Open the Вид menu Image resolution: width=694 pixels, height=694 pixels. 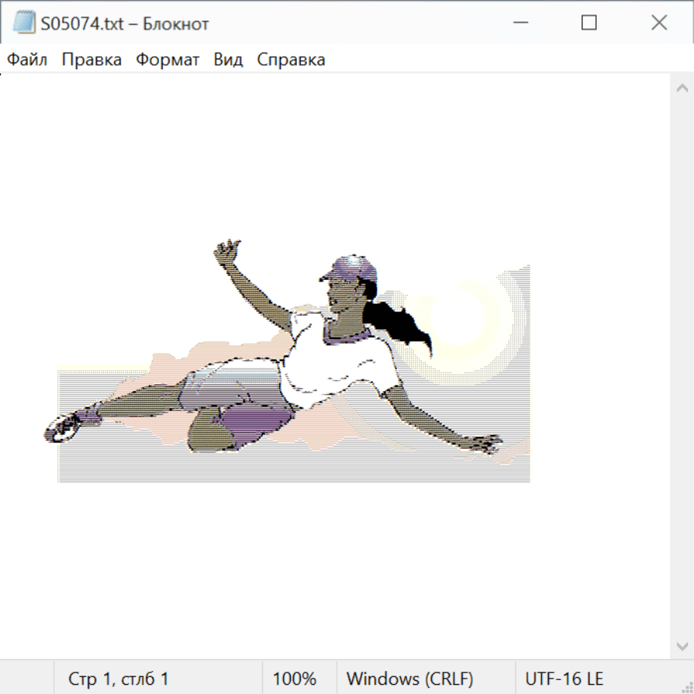(228, 59)
